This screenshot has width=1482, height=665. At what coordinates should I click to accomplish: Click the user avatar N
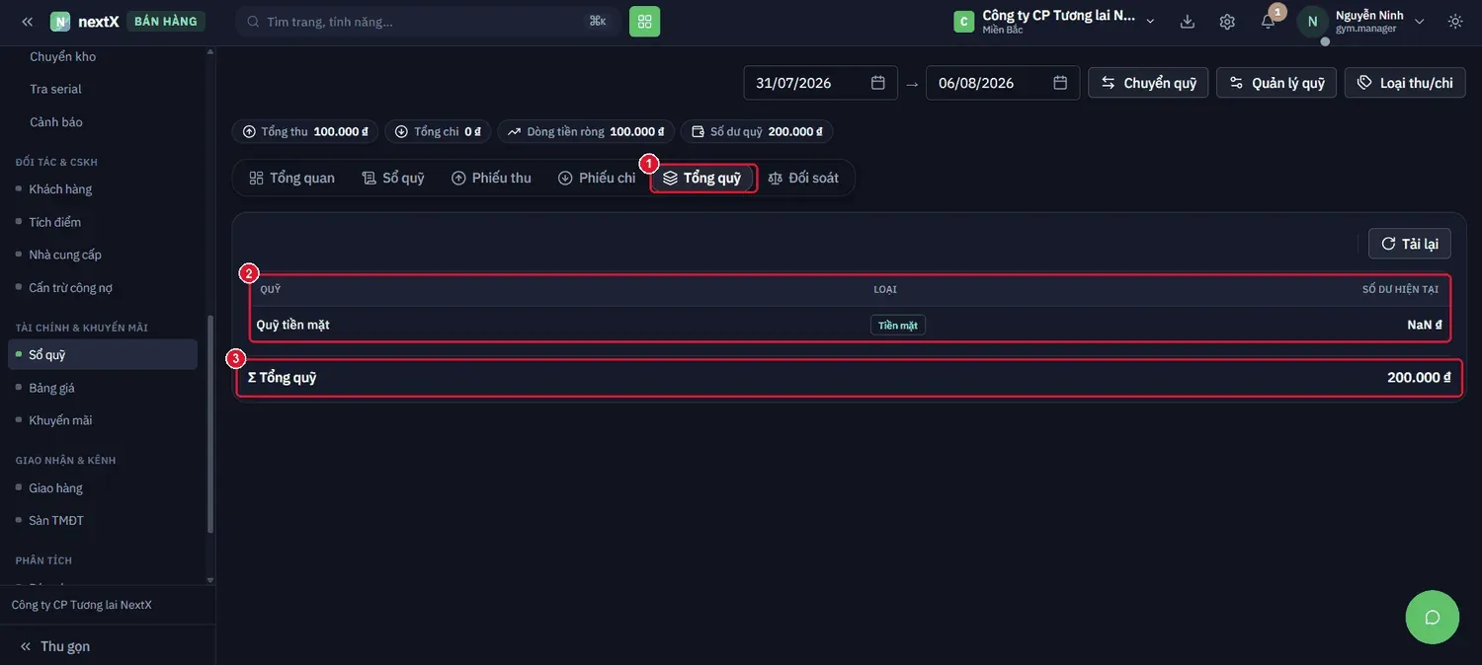[x=1312, y=22]
